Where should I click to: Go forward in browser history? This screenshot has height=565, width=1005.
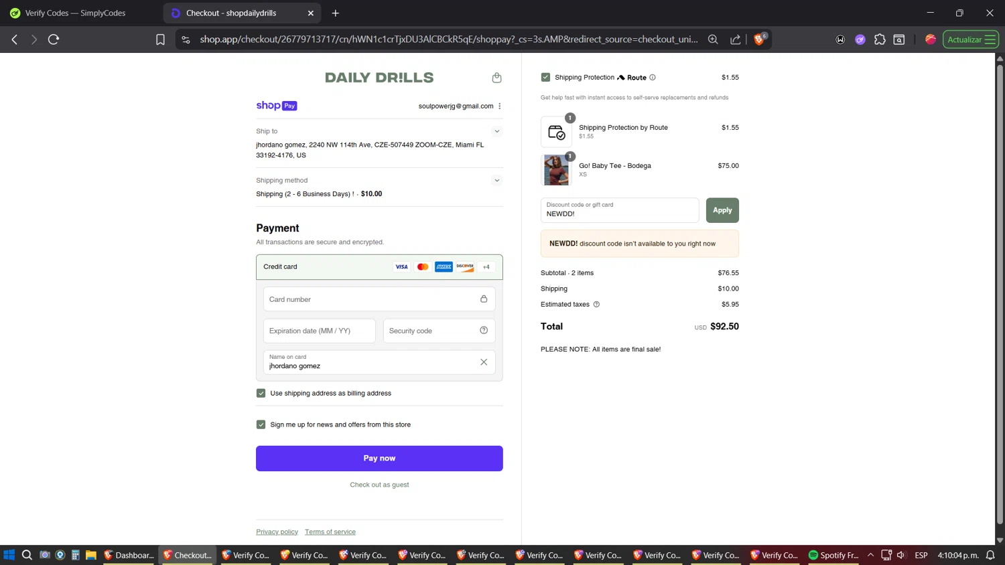point(33,39)
